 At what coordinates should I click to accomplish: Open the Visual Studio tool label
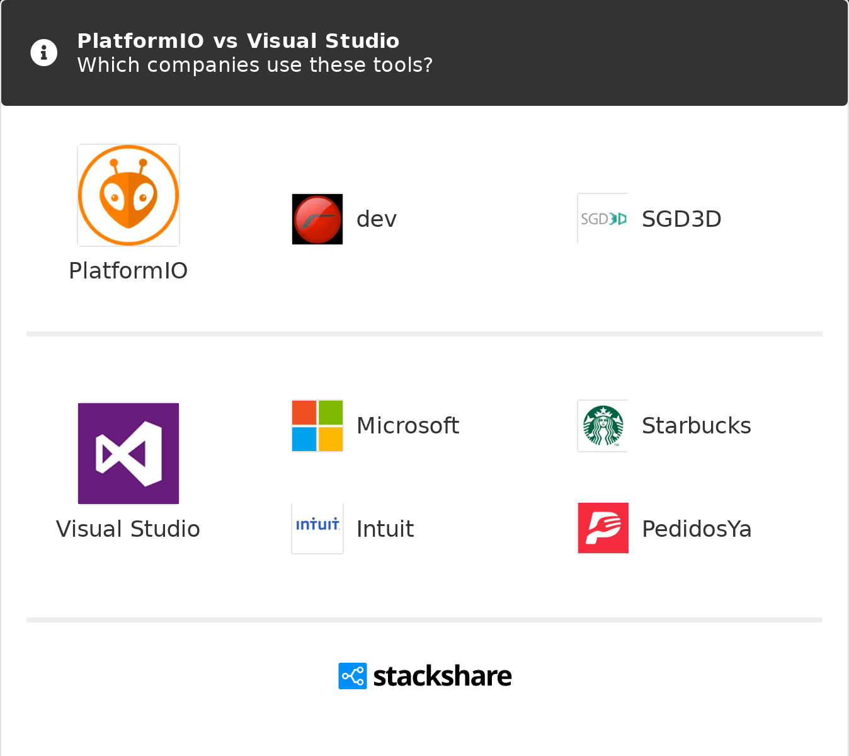(128, 529)
